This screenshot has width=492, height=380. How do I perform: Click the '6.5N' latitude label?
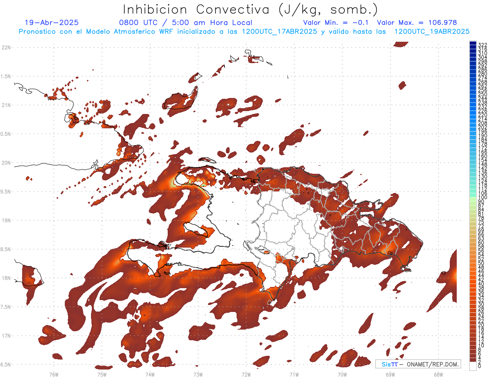coord(5,364)
